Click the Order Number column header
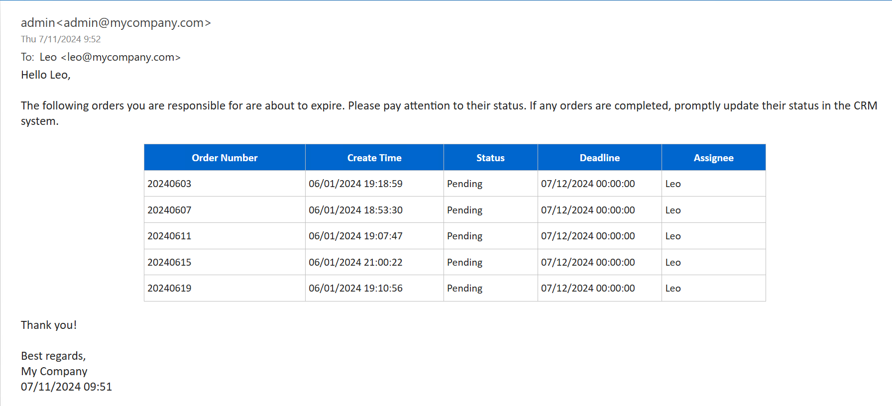This screenshot has width=892, height=406. (x=224, y=158)
